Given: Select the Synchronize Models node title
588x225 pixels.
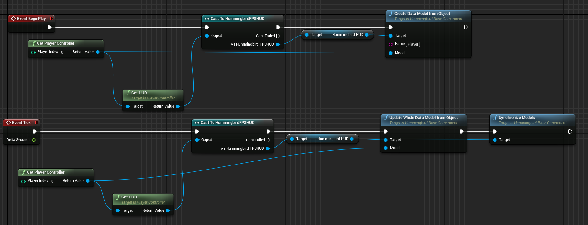Looking at the screenshot, I should click(516, 118).
